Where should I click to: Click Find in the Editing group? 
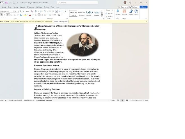(x=108, y=10)
